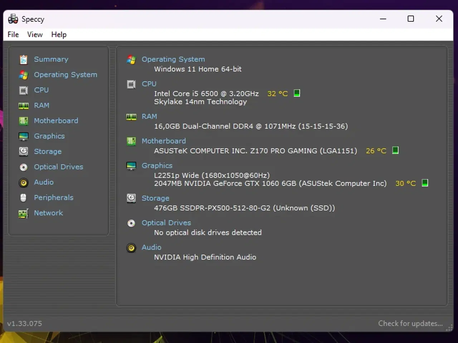458x343 pixels.
Task: Click version number v1.33.075 in status bar
Action: (25, 323)
